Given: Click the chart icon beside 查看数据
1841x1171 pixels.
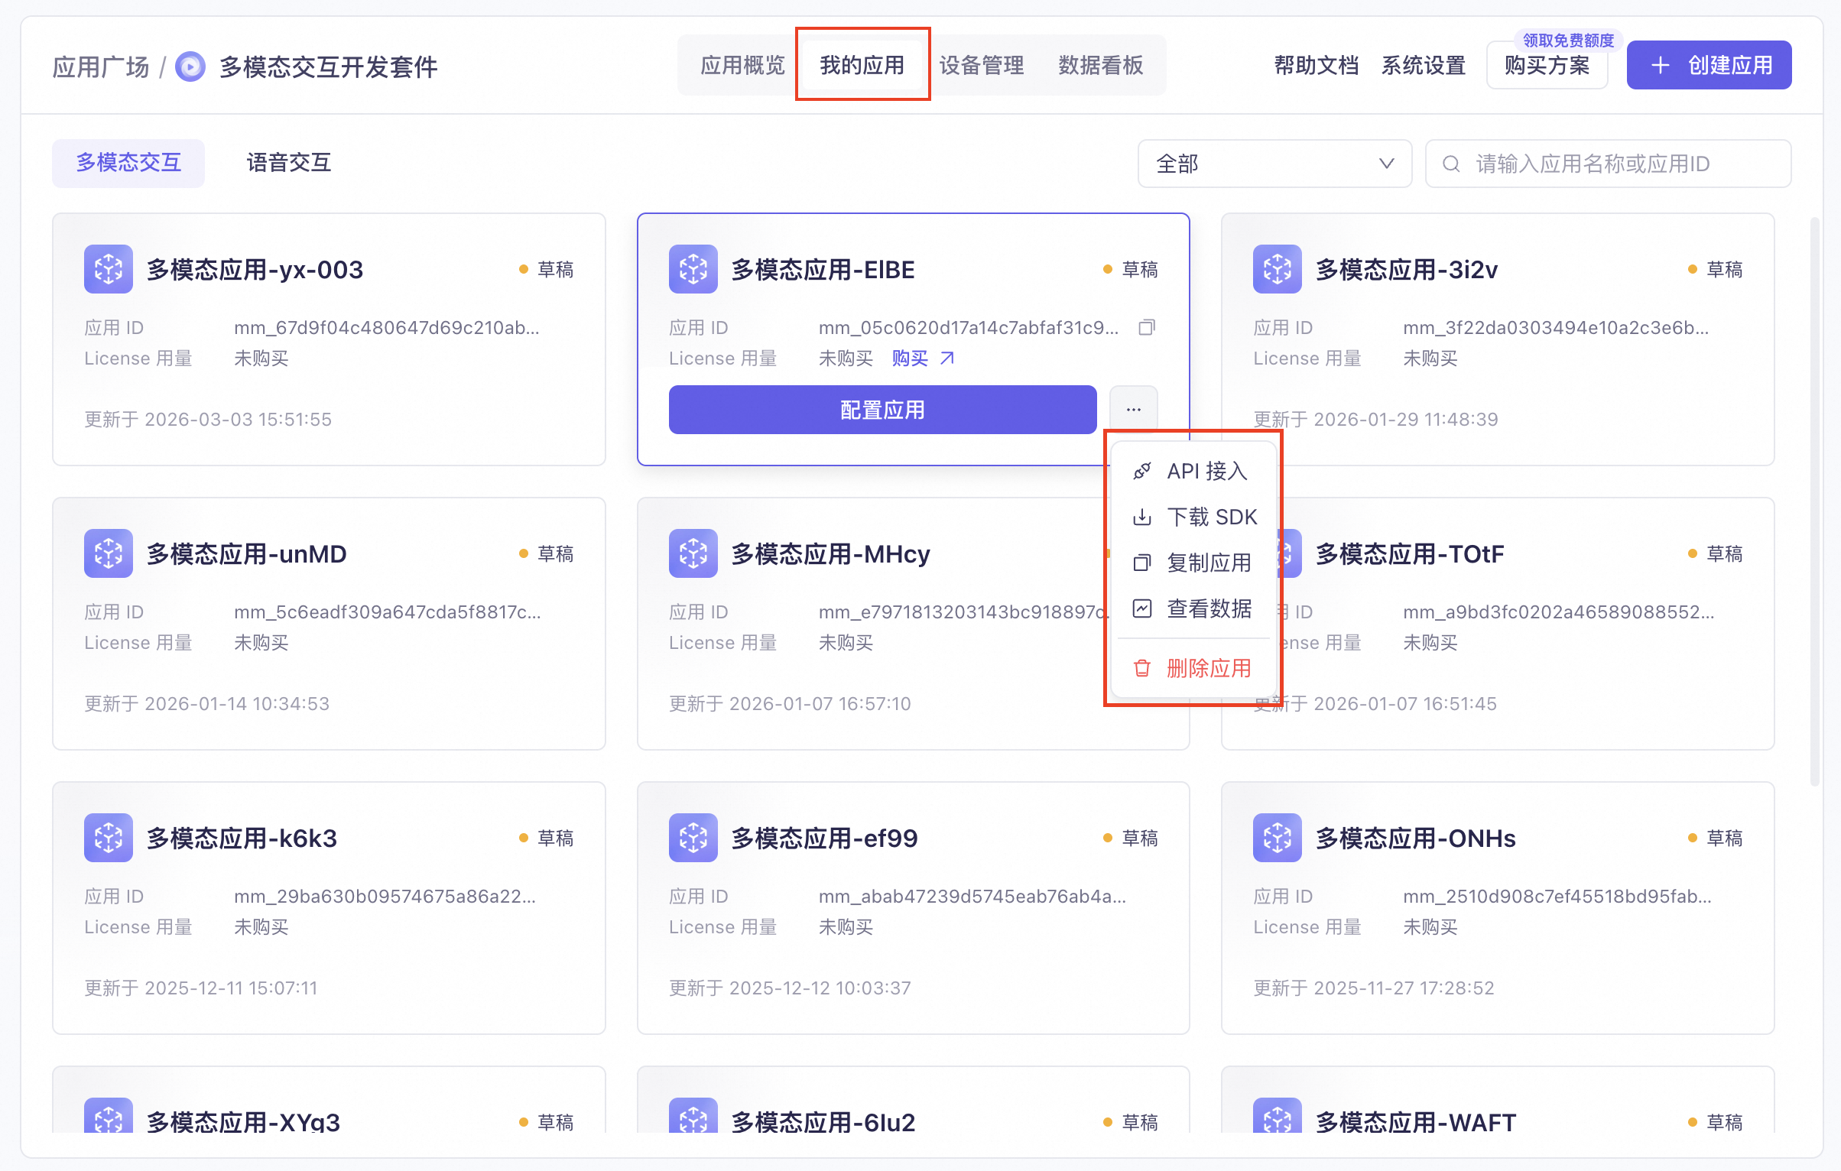Looking at the screenshot, I should 1142,608.
